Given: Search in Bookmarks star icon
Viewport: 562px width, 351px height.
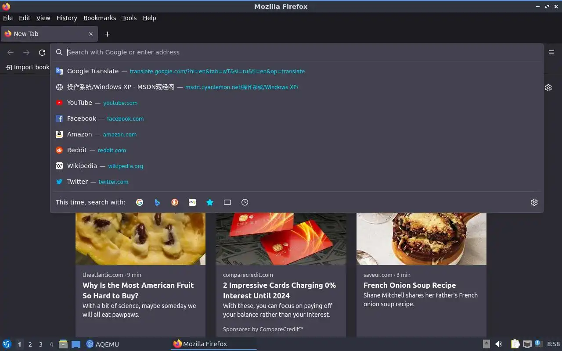Looking at the screenshot, I should 210,202.
